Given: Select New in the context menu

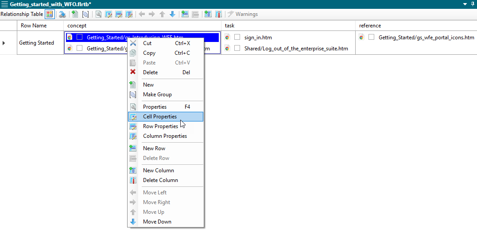Looking at the screenshot, I should [x=166, y=85].
